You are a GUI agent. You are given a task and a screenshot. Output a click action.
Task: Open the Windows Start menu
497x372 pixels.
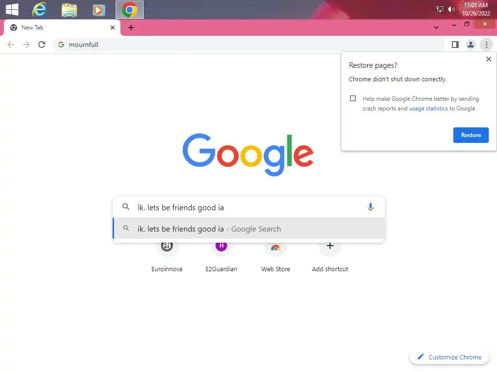[x=12, y=10]
